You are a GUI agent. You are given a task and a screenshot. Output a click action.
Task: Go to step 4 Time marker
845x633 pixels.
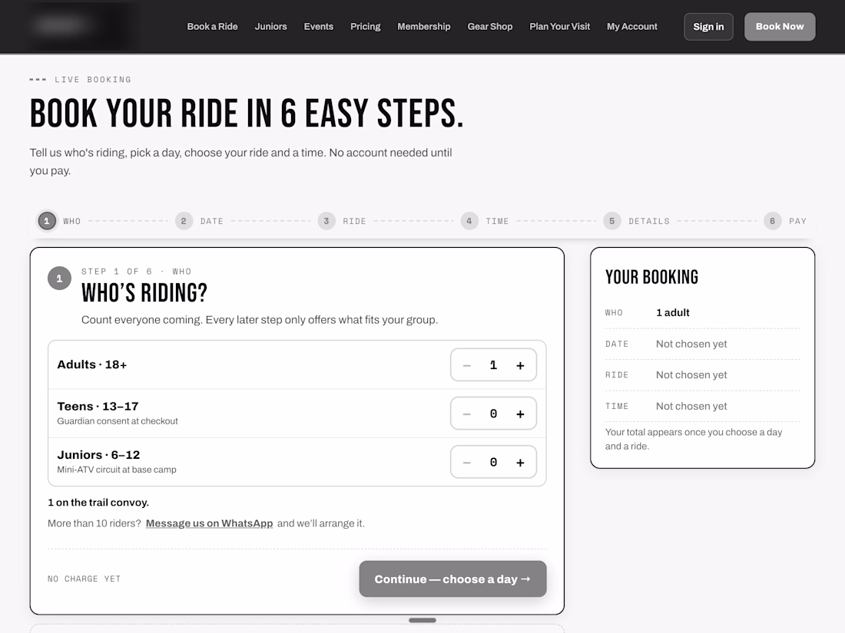[x=469, y=221]
